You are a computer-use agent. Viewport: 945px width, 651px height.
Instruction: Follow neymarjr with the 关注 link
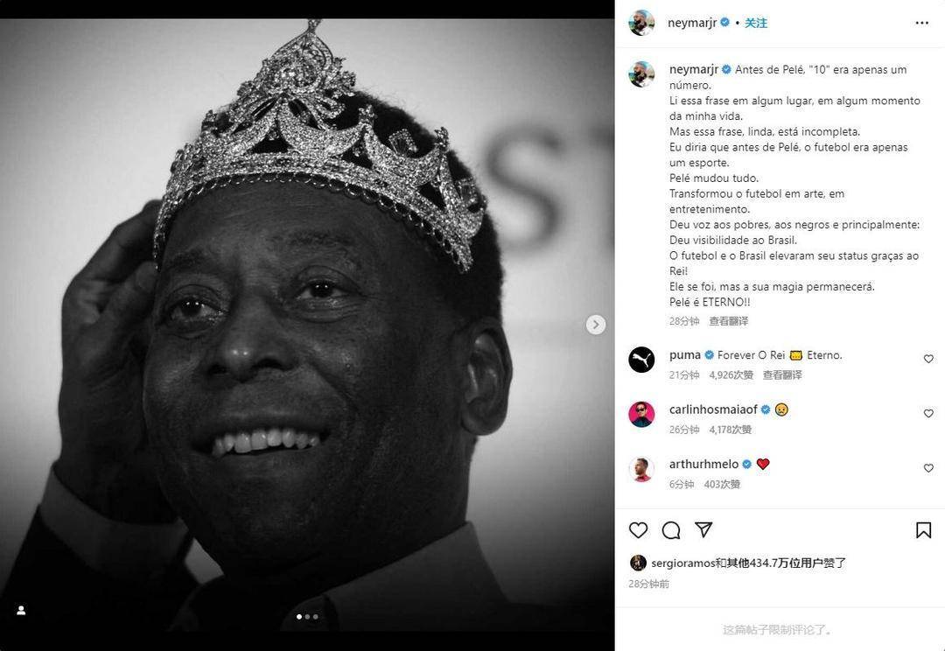click(756, 23)
